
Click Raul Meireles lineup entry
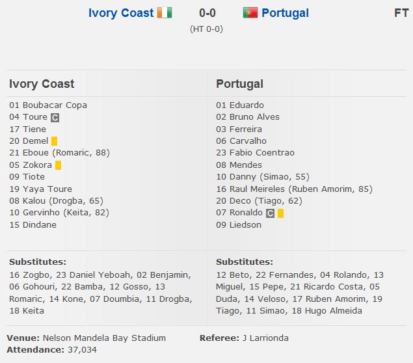tap(294, 189)
